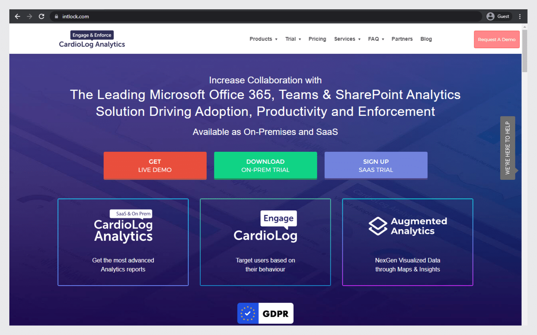The width and height of the screenshot is (537, 335).
Task: Open the CardioLog Analytics product card
Action: coord(123,242)
